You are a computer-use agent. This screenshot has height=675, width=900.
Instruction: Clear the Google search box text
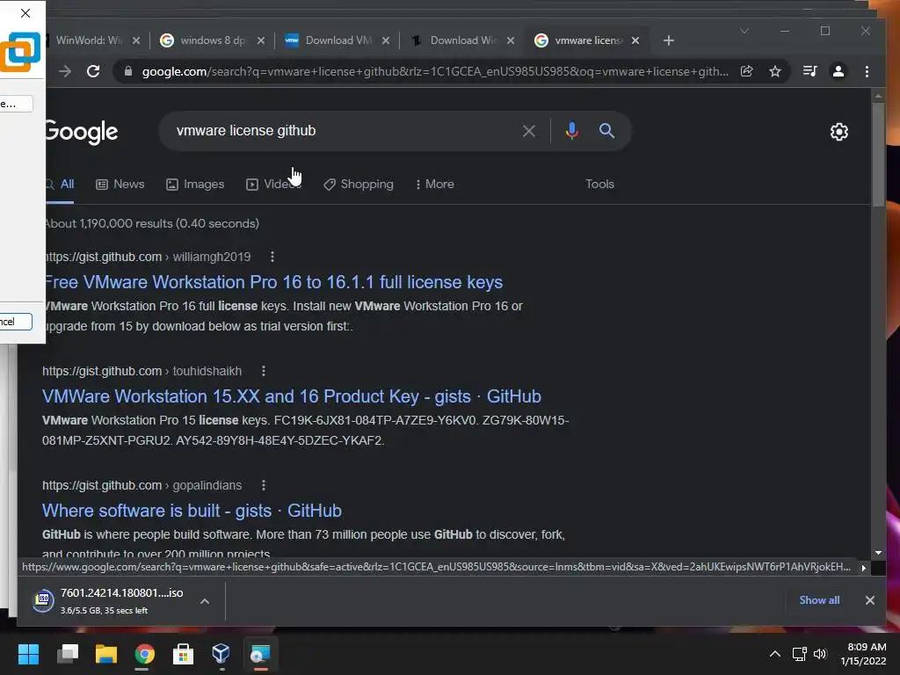click(528, 132)
